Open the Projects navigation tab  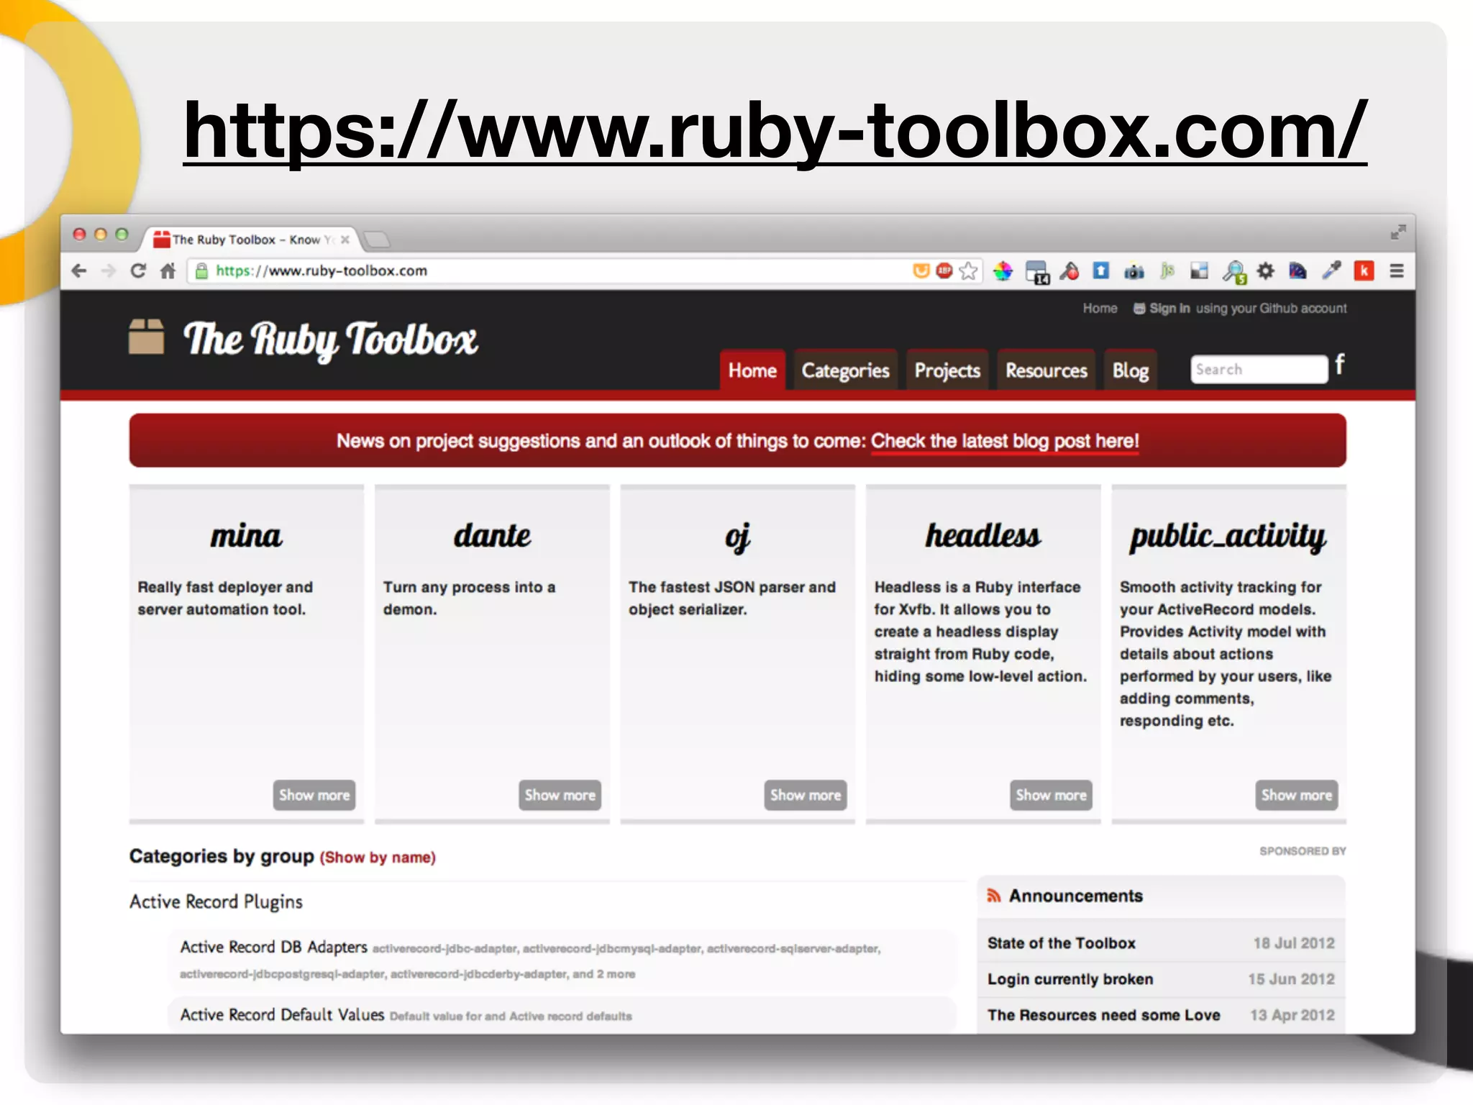coord(947,370)
